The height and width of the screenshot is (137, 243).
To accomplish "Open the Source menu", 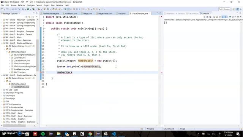I will click(x=13, y=5).
